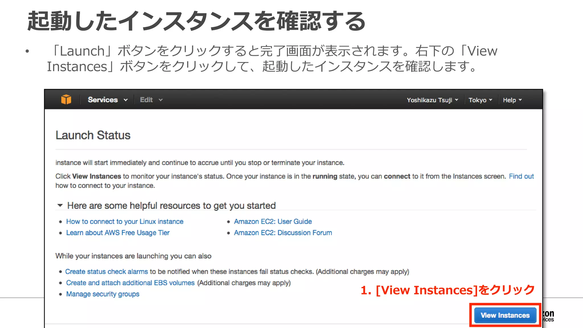Screen dimensions: 583x328
Task: Click 'While your instances are launching you can also'
Action: pos(133,256)
